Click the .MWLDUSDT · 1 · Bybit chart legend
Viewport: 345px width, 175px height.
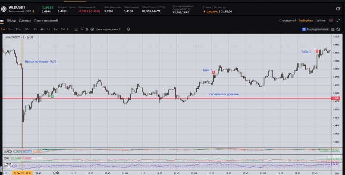19,37
